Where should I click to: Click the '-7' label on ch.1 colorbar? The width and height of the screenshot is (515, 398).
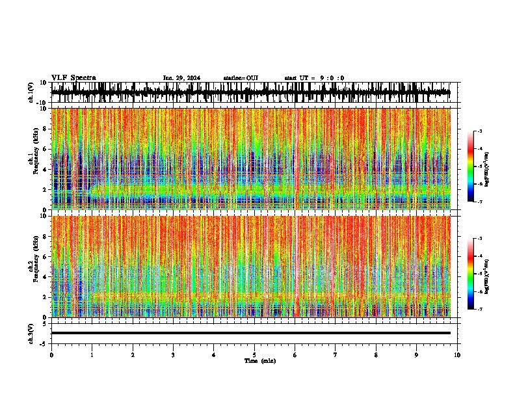pos(479,202)
